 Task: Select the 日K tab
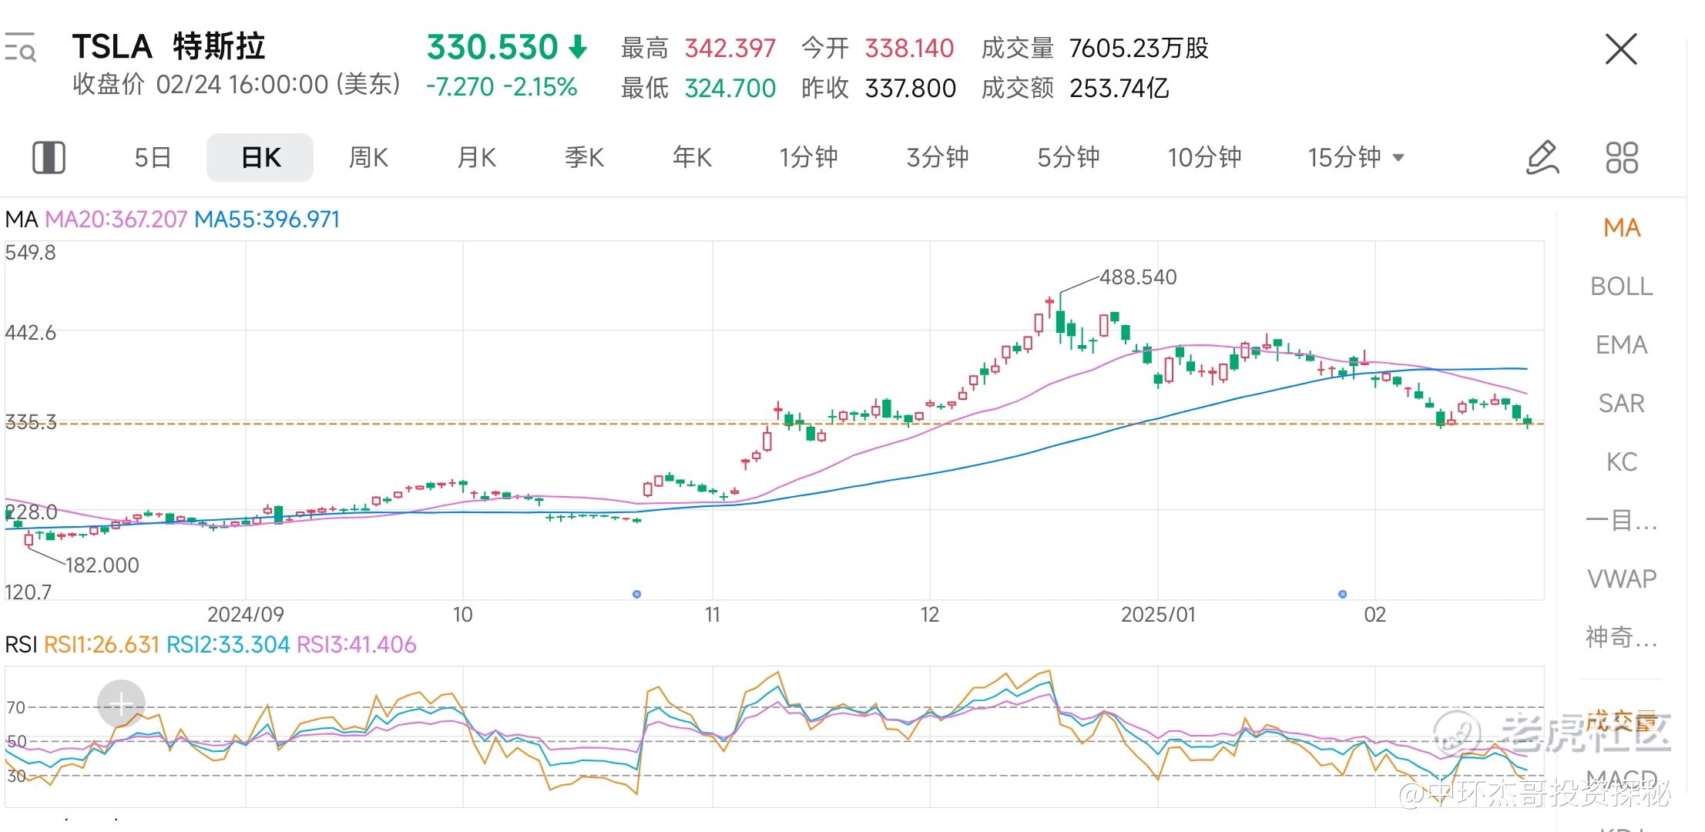(x=260, y=158)
